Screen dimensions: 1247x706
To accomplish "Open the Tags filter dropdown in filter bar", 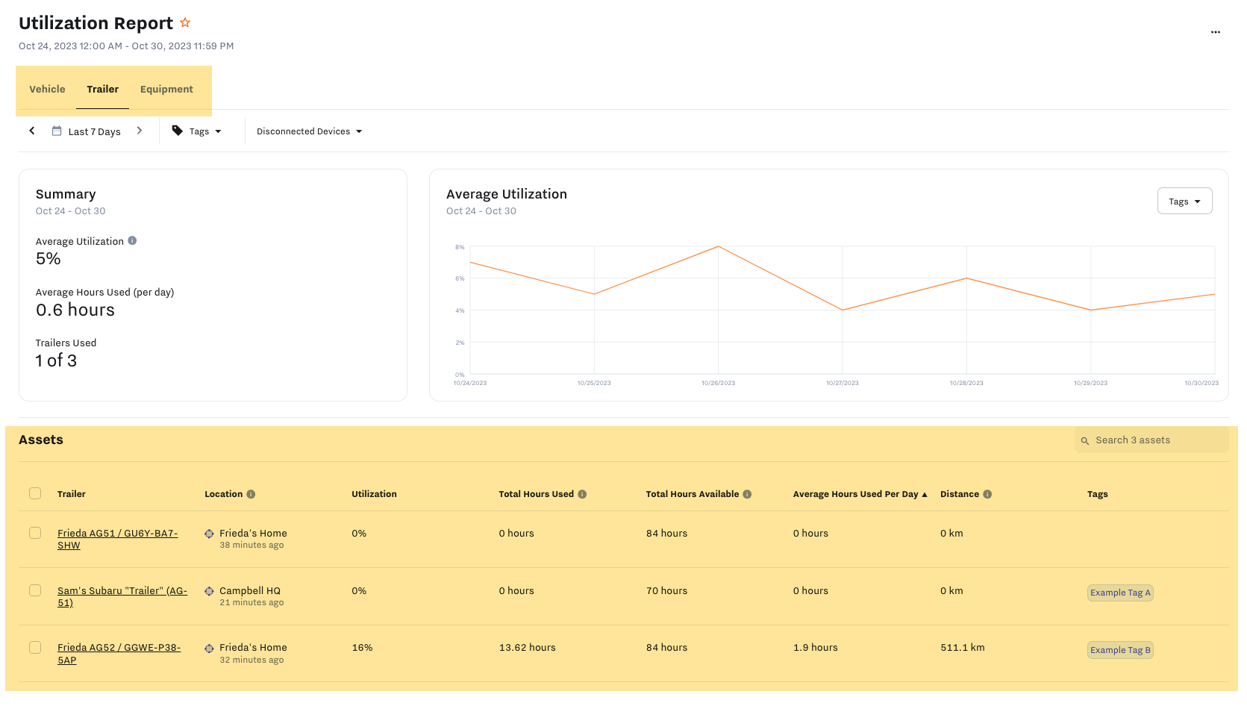I will (x=198, y=131).
